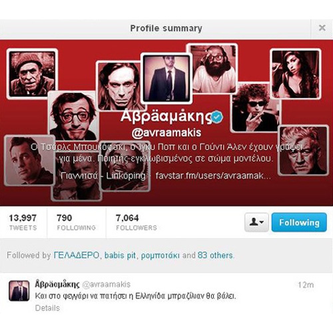Open ΓΕΛΑΔΕΡΟ follower profile link
This screenshot has height=333, width=333.
[77, 255]
